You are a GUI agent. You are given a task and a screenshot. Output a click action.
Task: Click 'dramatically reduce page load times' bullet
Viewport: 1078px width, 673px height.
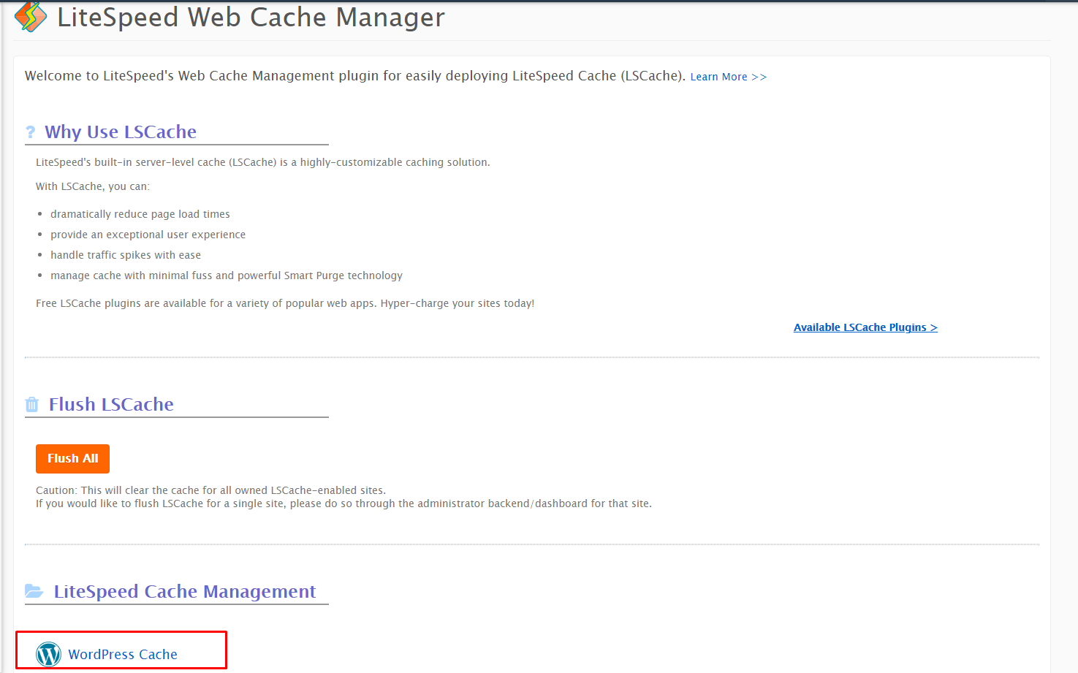140,214
